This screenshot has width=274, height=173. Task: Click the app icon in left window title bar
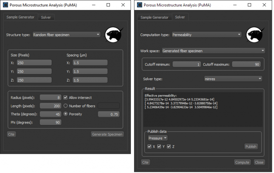(5, 5)
